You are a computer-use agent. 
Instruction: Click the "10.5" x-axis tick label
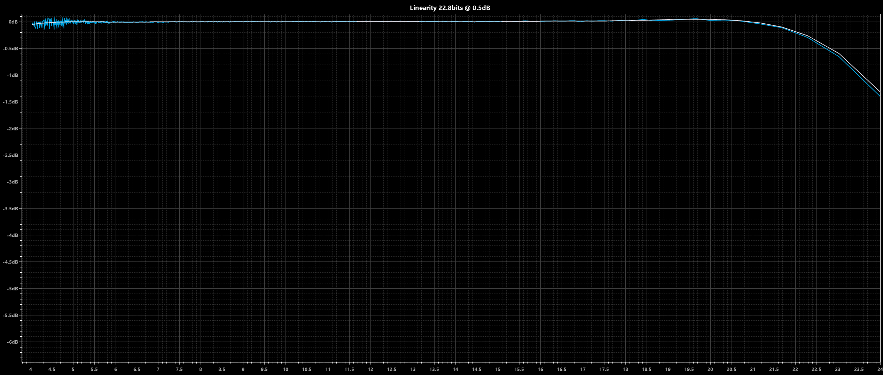tap(307, 369)
